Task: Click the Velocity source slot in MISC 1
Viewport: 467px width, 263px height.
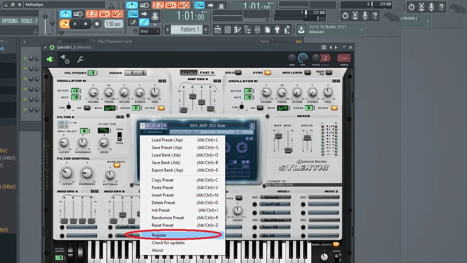Action: coord(275,197)
